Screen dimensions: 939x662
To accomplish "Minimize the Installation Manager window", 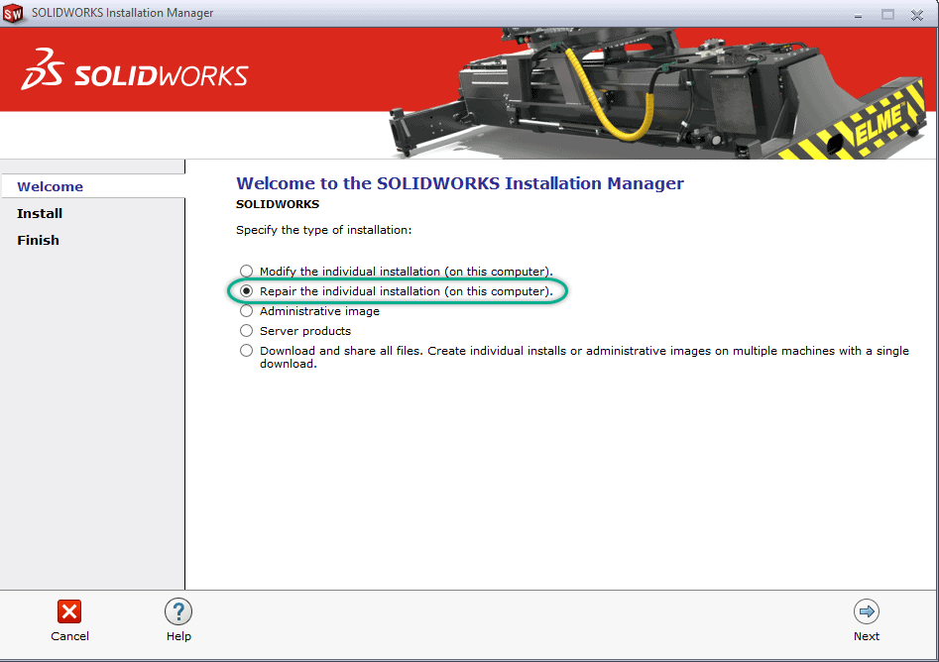I will pos(858,14).
